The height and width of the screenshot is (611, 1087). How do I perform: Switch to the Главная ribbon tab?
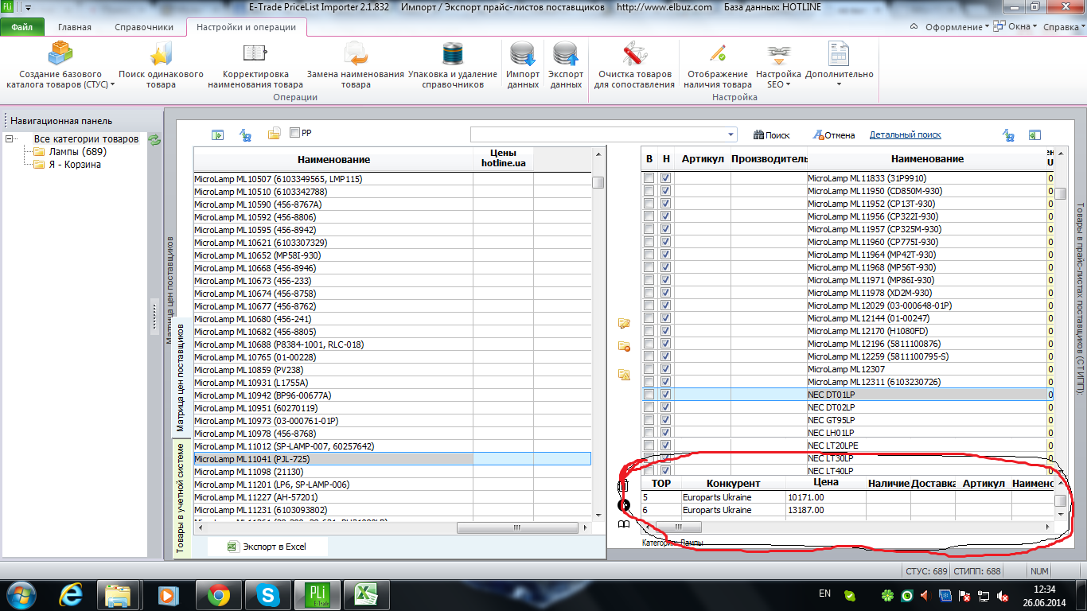coord(74,27)
